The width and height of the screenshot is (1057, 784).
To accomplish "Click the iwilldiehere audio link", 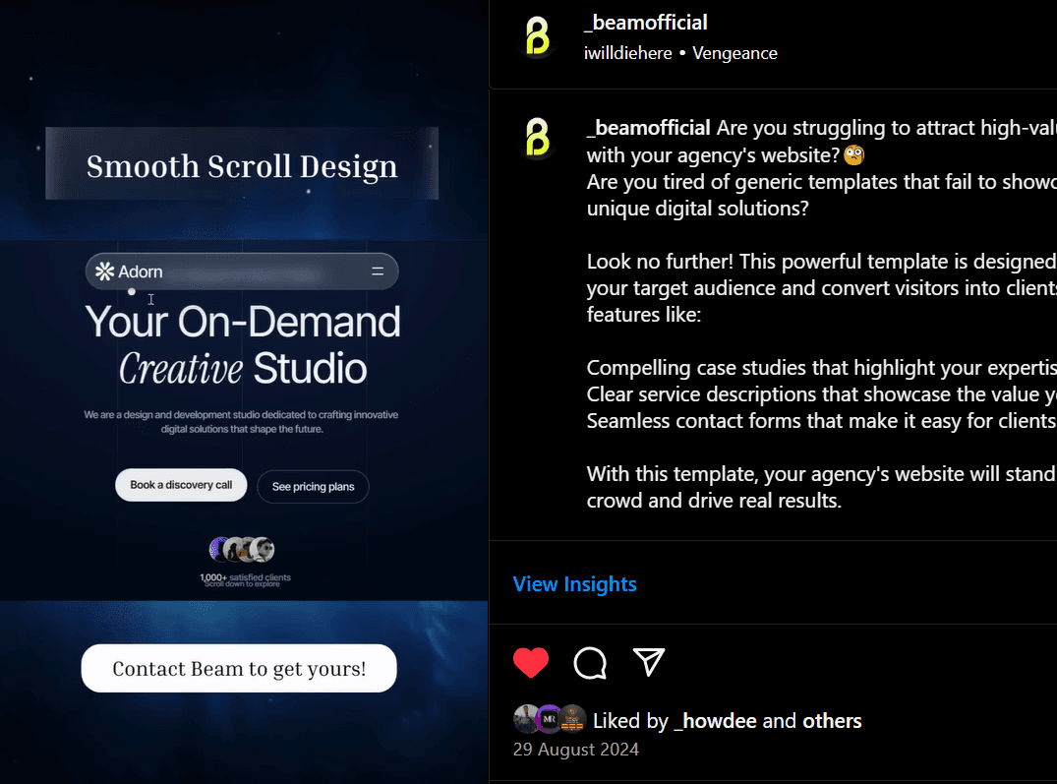I will click(627, 53).
